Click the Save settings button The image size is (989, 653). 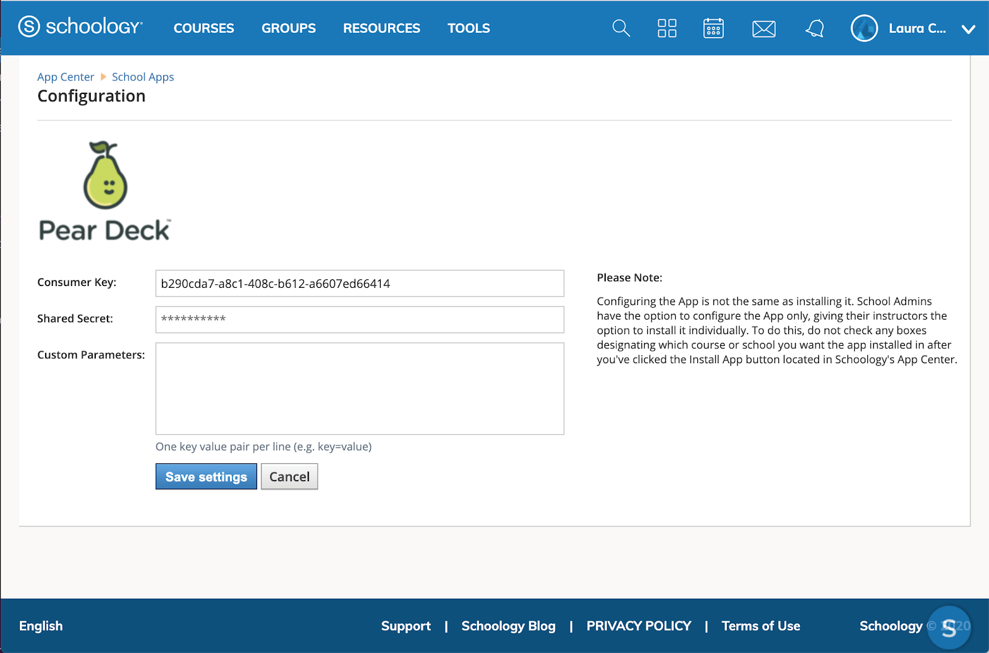[206, 476]
